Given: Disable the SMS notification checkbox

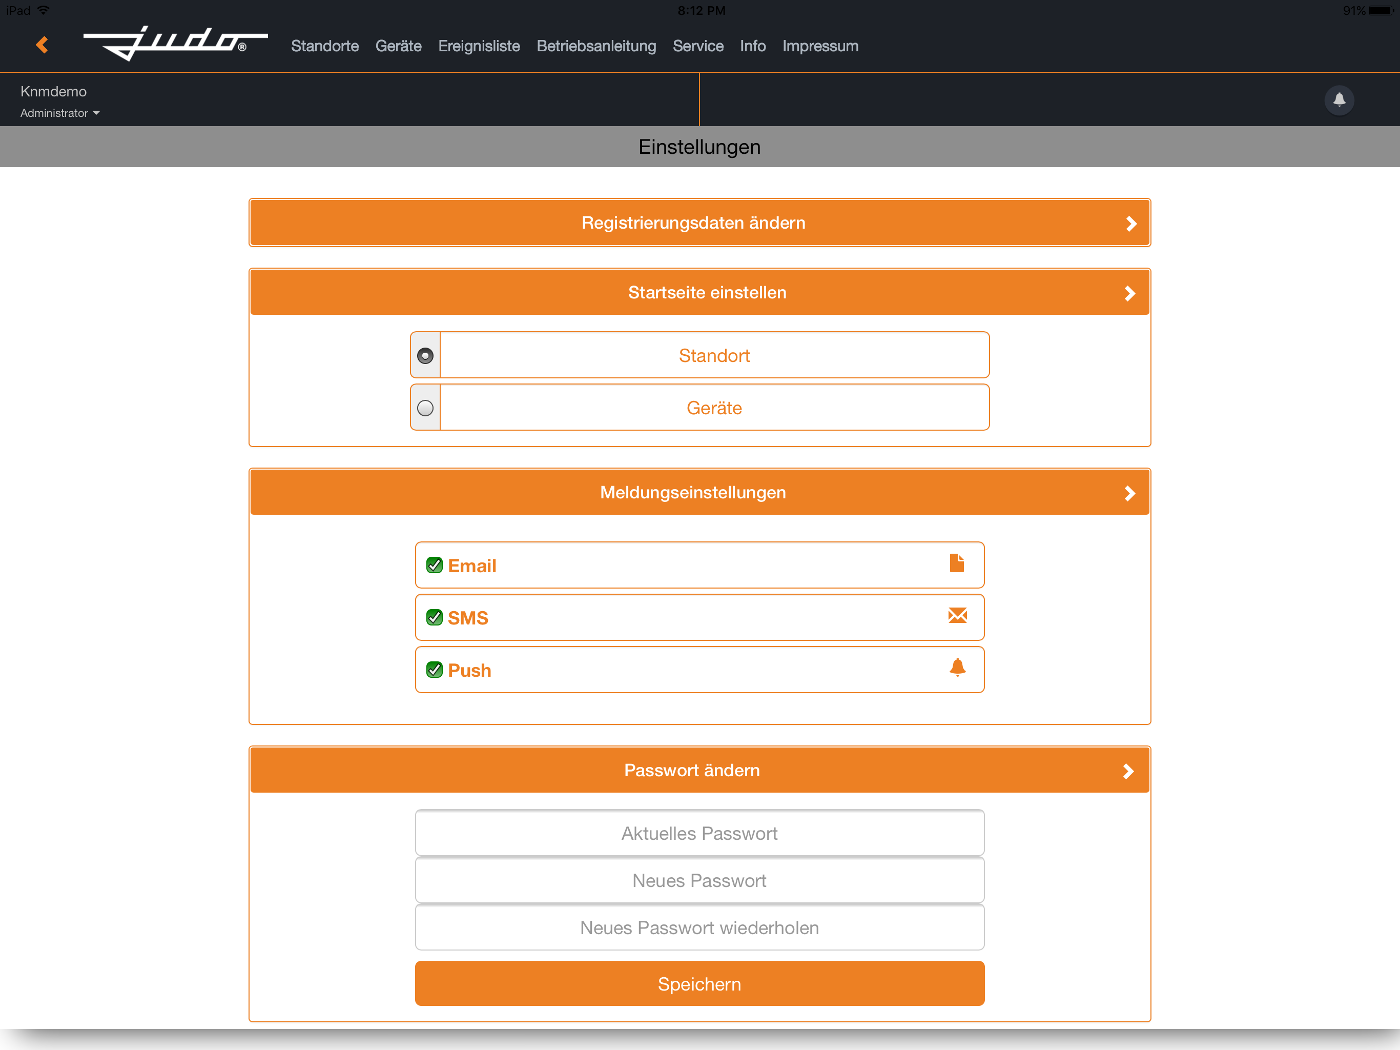Looking at the screenshot, I should (x=434, y=617).
